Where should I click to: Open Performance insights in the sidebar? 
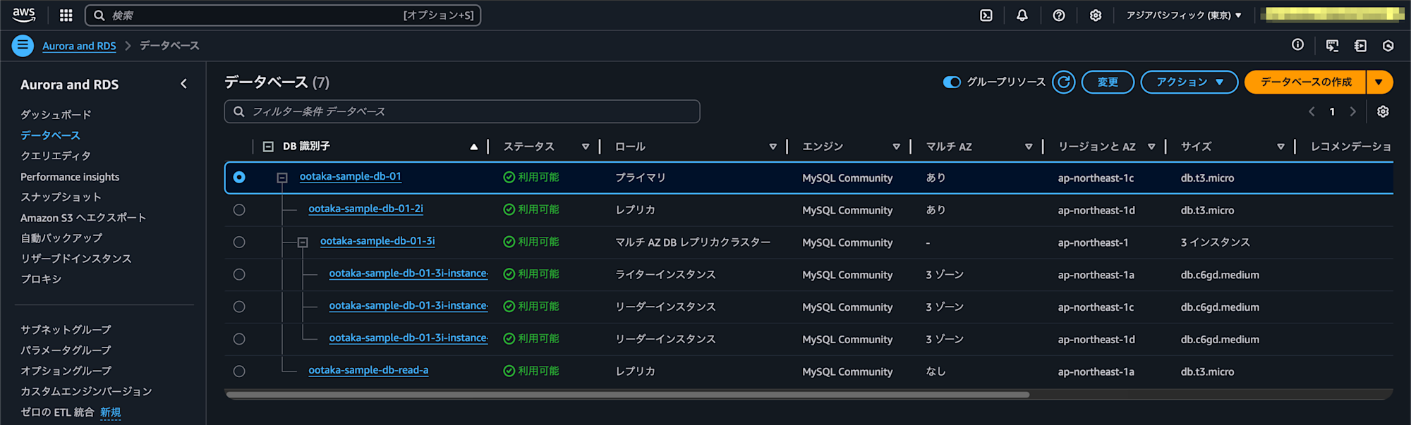click(x=70, y=176)
